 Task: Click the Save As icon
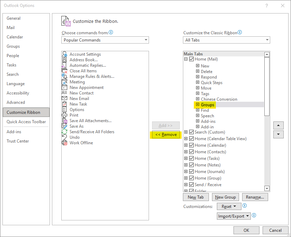coord(64,126)
